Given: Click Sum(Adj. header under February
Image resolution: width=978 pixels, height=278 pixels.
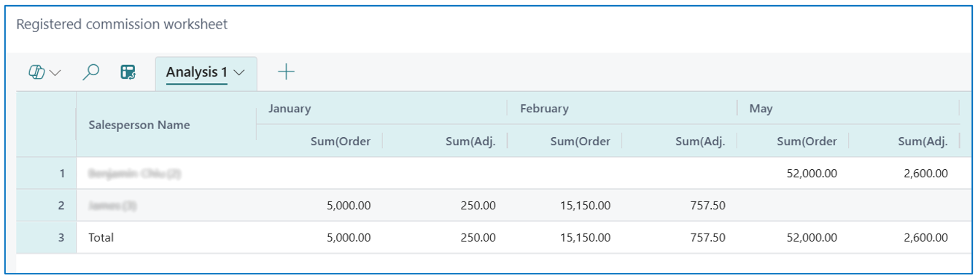Looking at the screenshot, I should click(700, 142).
